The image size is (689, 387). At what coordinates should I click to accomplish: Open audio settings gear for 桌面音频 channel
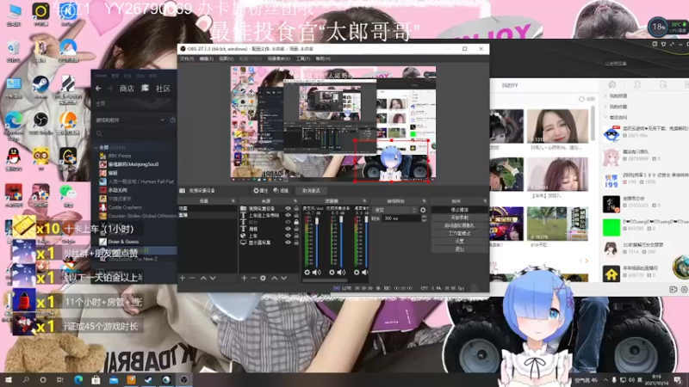coord(357,273)
